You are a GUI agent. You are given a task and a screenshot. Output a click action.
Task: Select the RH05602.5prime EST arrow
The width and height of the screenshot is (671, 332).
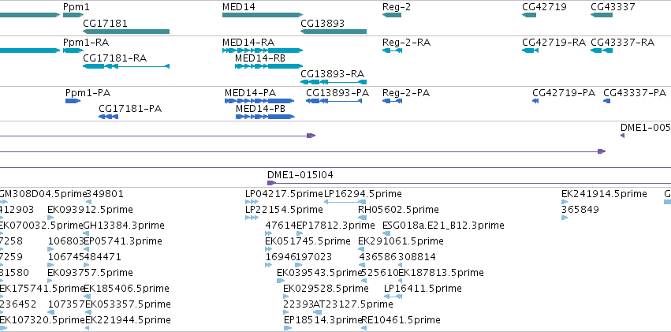tap(362, 218)
